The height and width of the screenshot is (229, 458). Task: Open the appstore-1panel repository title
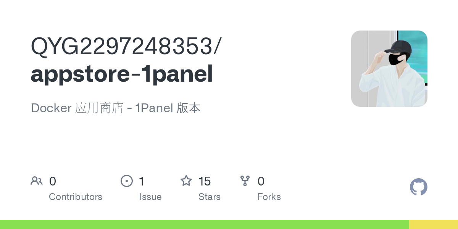tap(122, 74)
